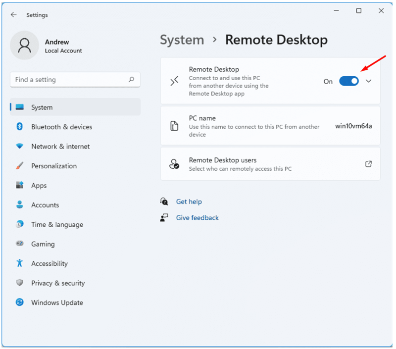Click the Accessibility figure icon
This screenshot has width=396, height=349.
click(x=20, y=263)
